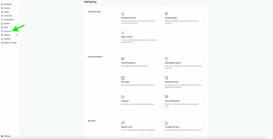Viewport: 273px width, 139px height.
Task: Select the Refer a friend title
Action: pos(127,37)
